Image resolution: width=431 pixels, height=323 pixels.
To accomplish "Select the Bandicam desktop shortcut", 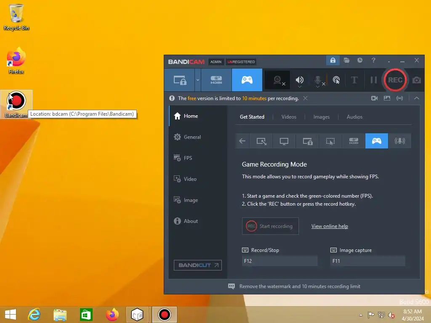I will (16, 104).
